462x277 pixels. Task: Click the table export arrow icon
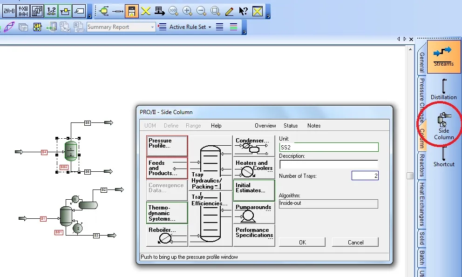[159, 11]
